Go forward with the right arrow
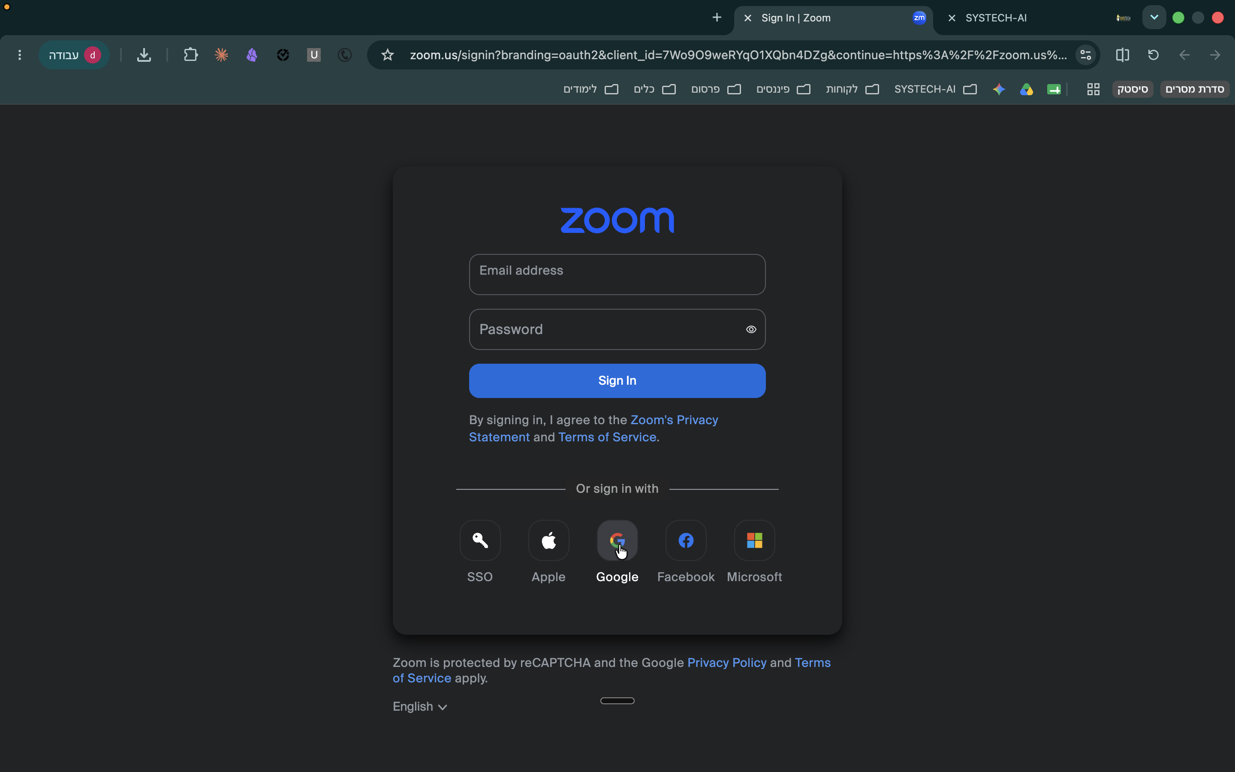This screenshot has height=772, width=1235. click(1215, 54)
